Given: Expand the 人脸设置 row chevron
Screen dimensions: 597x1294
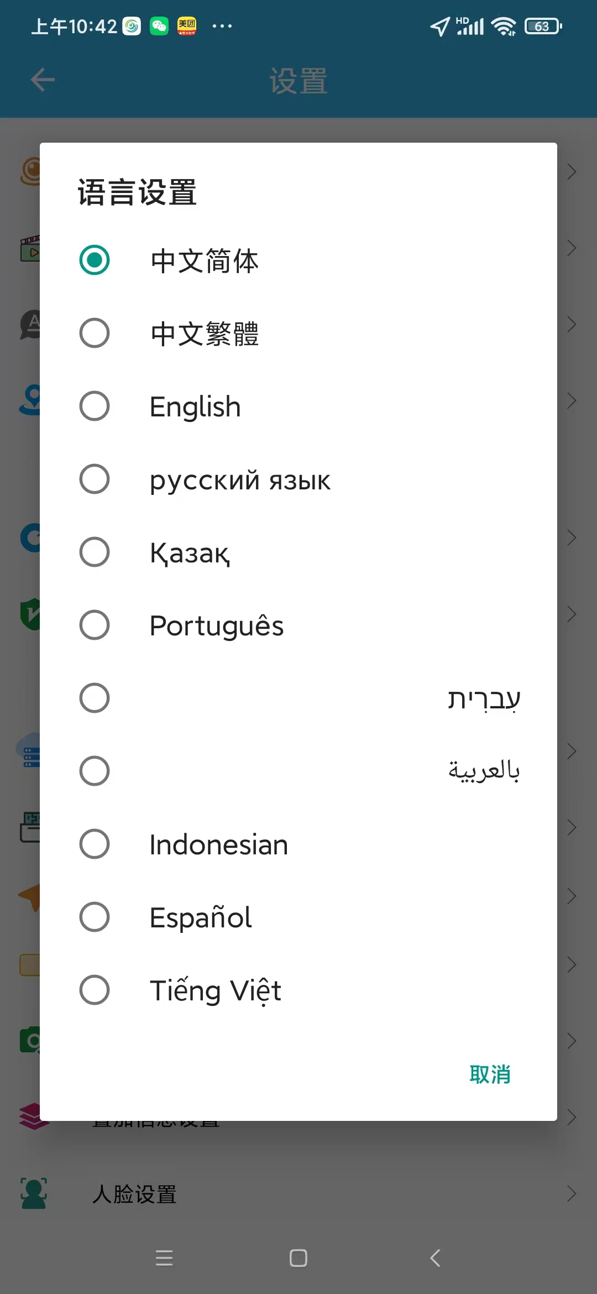Looking at the screenshot, I should point(572,1193).
